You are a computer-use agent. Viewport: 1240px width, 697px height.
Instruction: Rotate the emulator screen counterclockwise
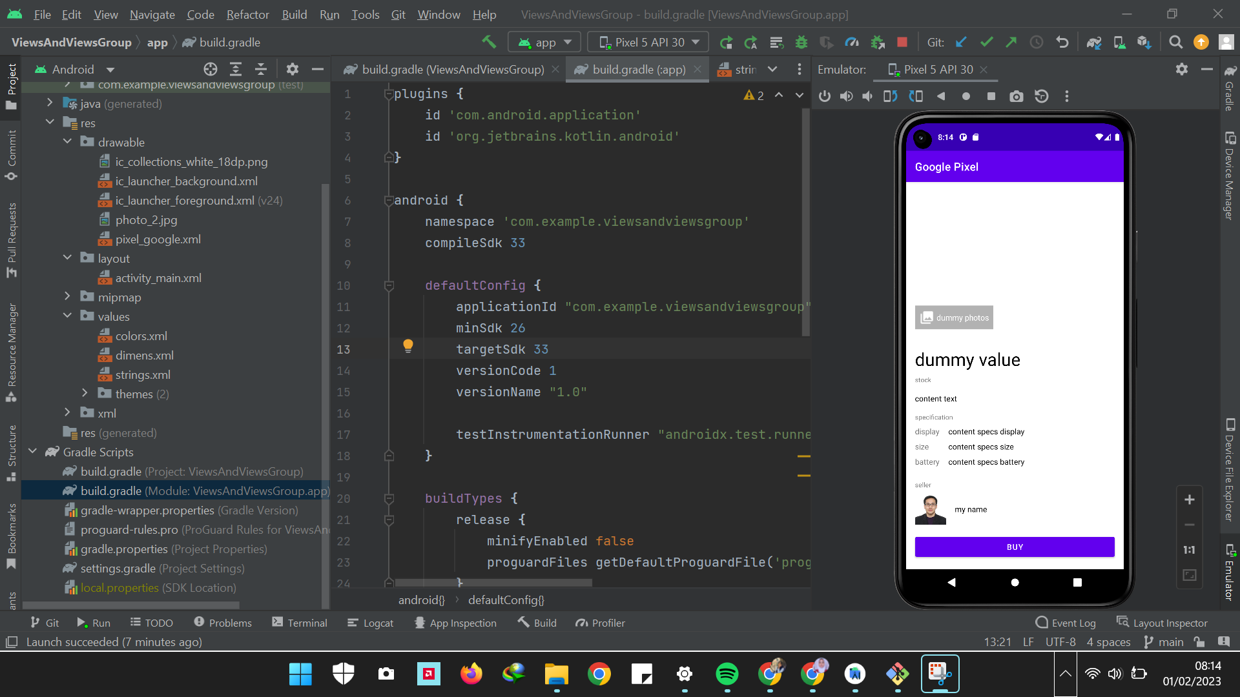pos(890,96)
